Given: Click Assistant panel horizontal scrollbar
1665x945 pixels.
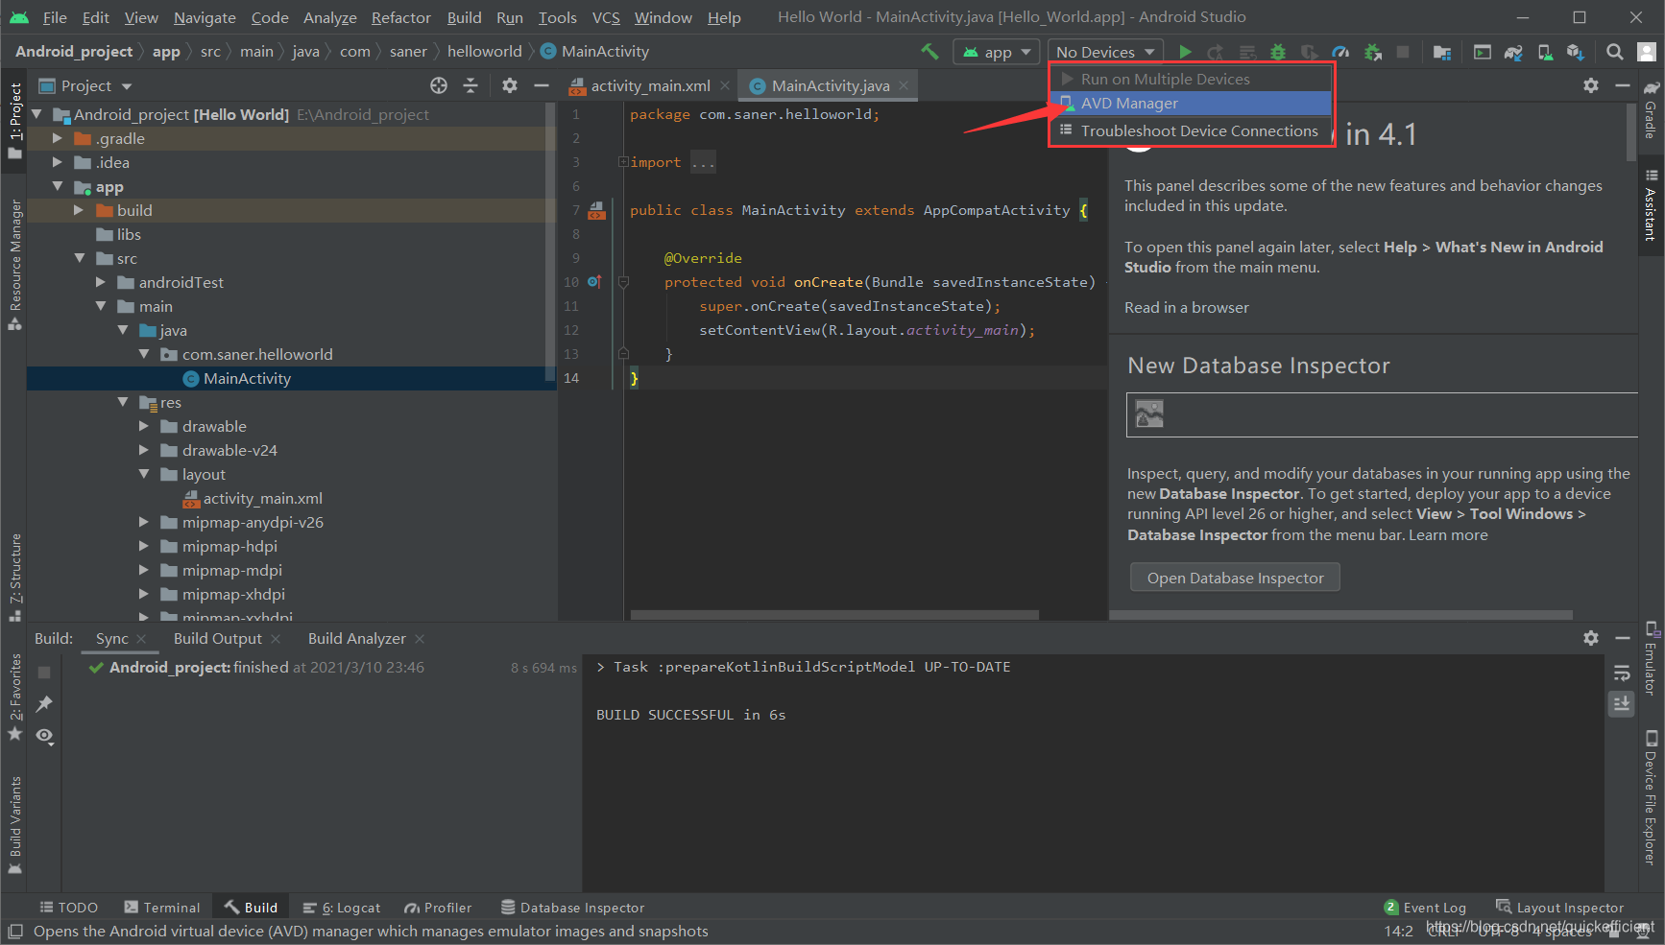Looking at the screenshot, I should coord(1341,615).
